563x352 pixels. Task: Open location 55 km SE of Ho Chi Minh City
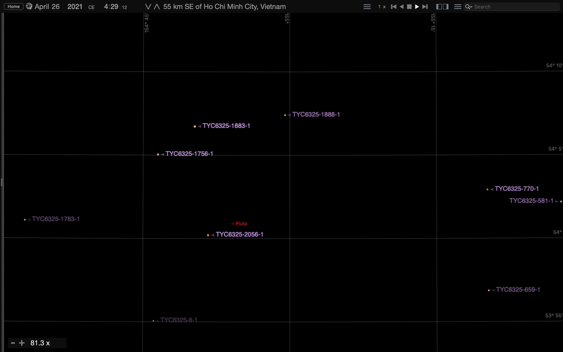(x=225, y=7)
